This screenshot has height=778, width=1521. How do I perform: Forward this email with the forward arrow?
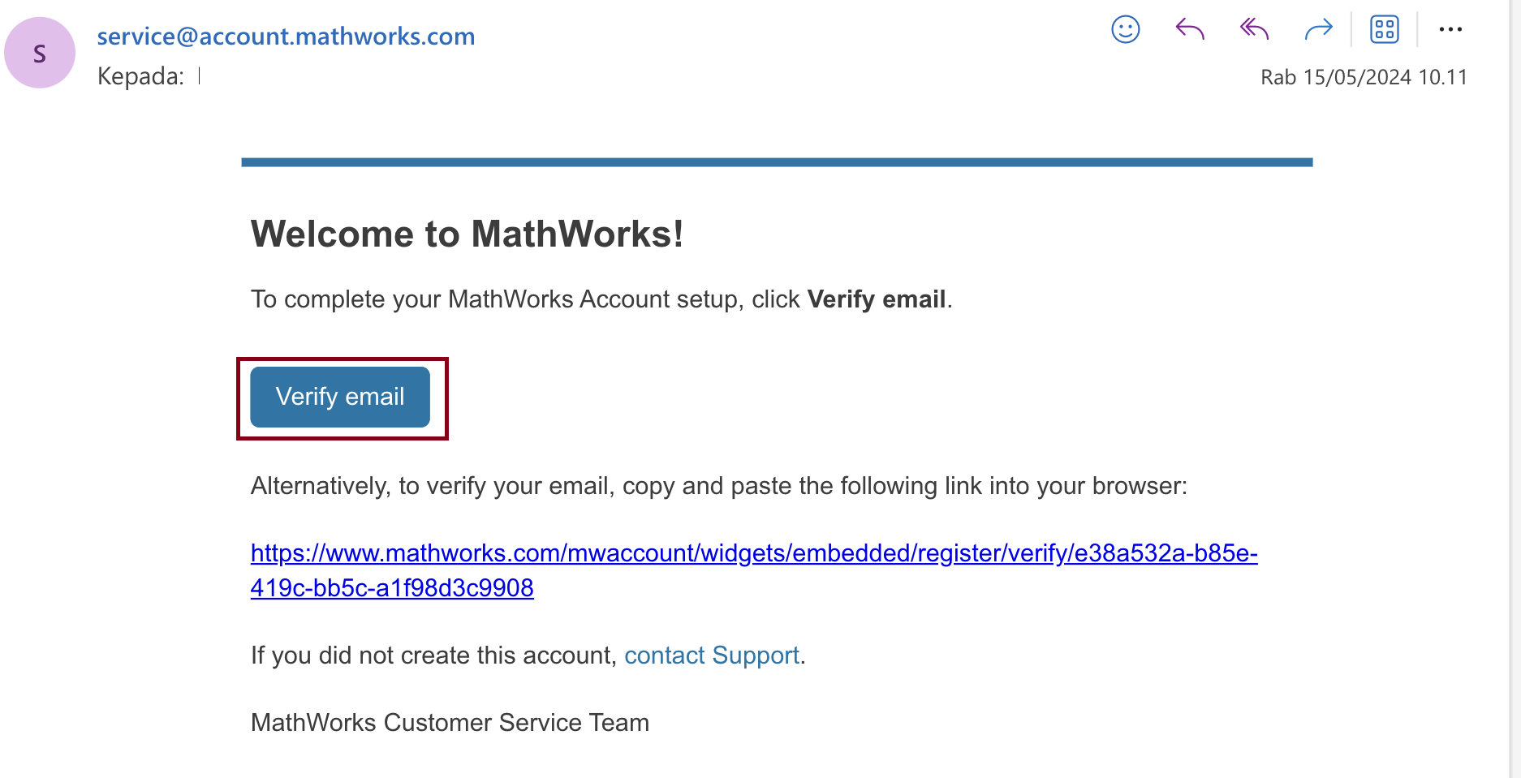1318,30
